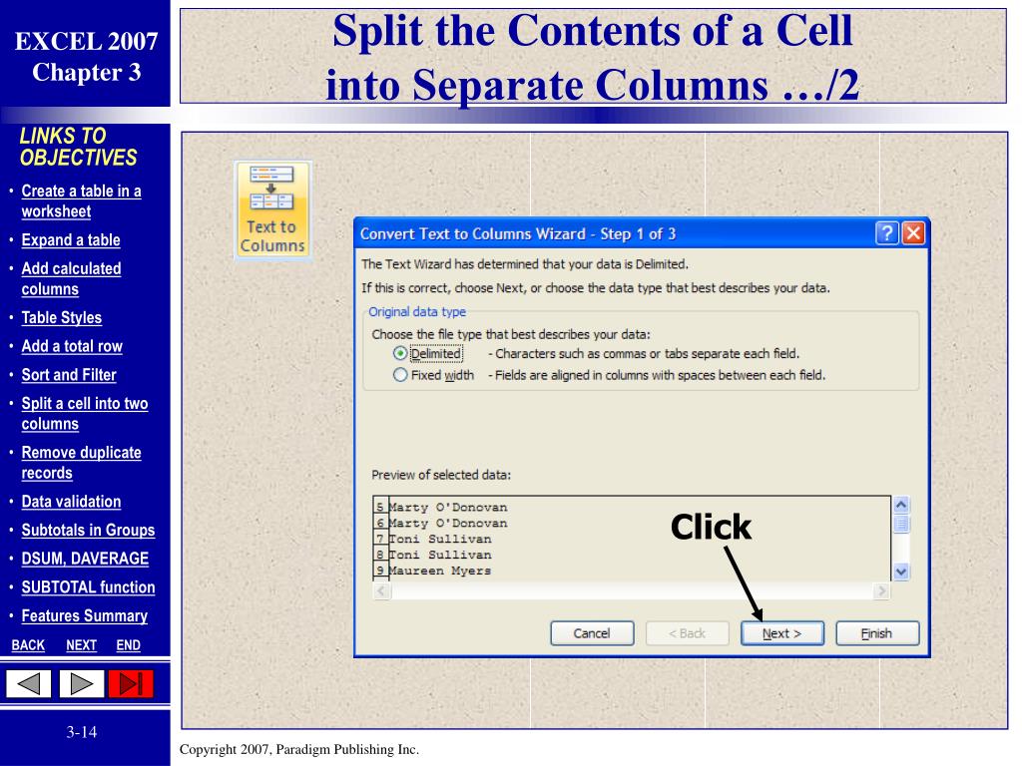Image resolution: width=1022 pixels, height=766 pixels.
Task: Select the Fixed width radio button
Action: [400, 375]
